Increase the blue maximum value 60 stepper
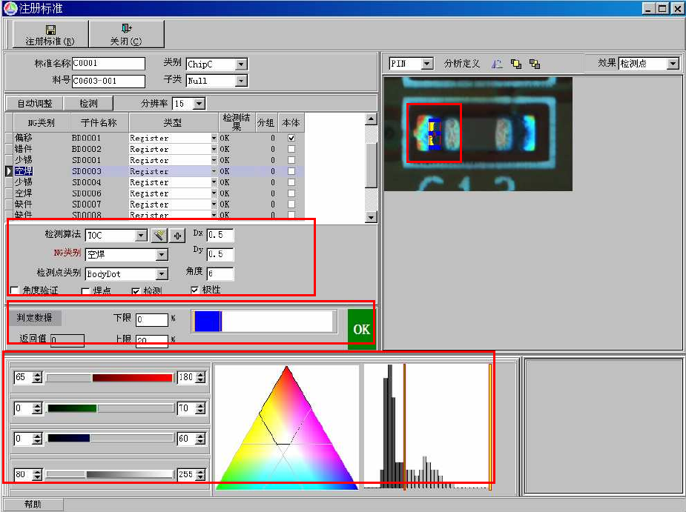The width and height of the screenshot is (686, 512). pos(200,436)
